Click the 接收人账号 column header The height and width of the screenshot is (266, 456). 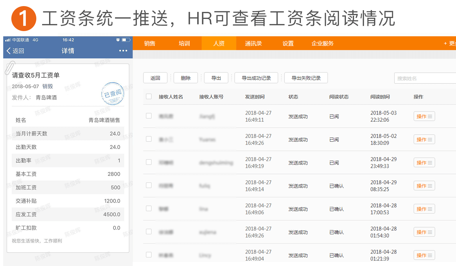pyautogui.click(x=211, y=97)
